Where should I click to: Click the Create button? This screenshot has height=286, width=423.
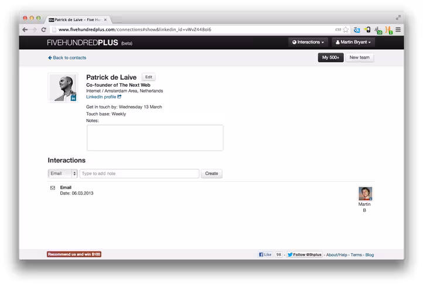(211, 173)
